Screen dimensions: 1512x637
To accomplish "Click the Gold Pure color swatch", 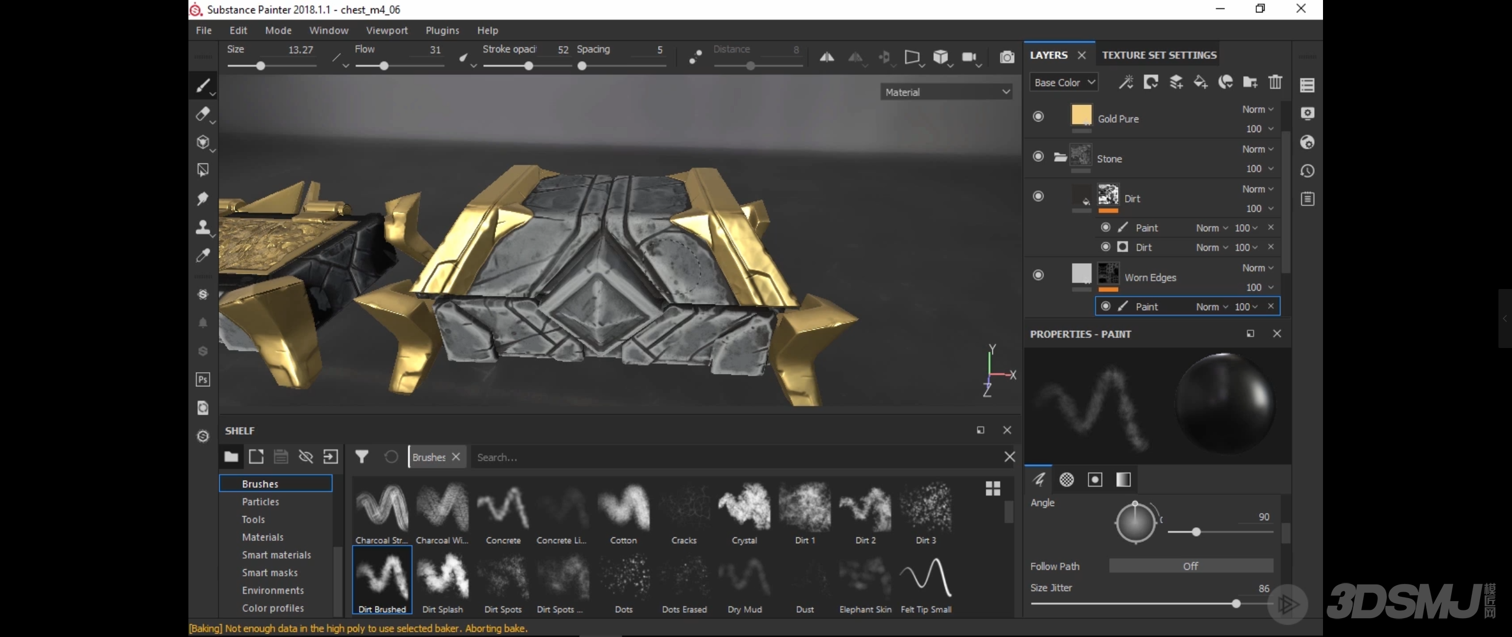I will coord(1081,114).
